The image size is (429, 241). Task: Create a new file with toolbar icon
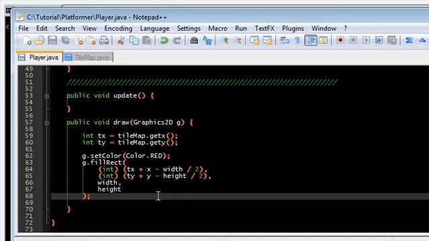point(27,41)
